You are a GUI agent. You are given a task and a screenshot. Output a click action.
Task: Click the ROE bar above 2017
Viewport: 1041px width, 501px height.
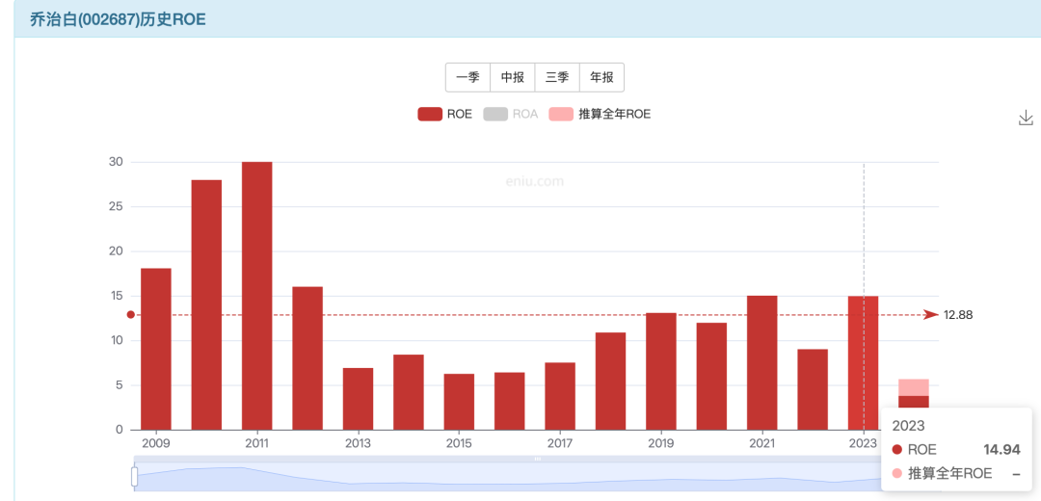(x=560, y=396)
